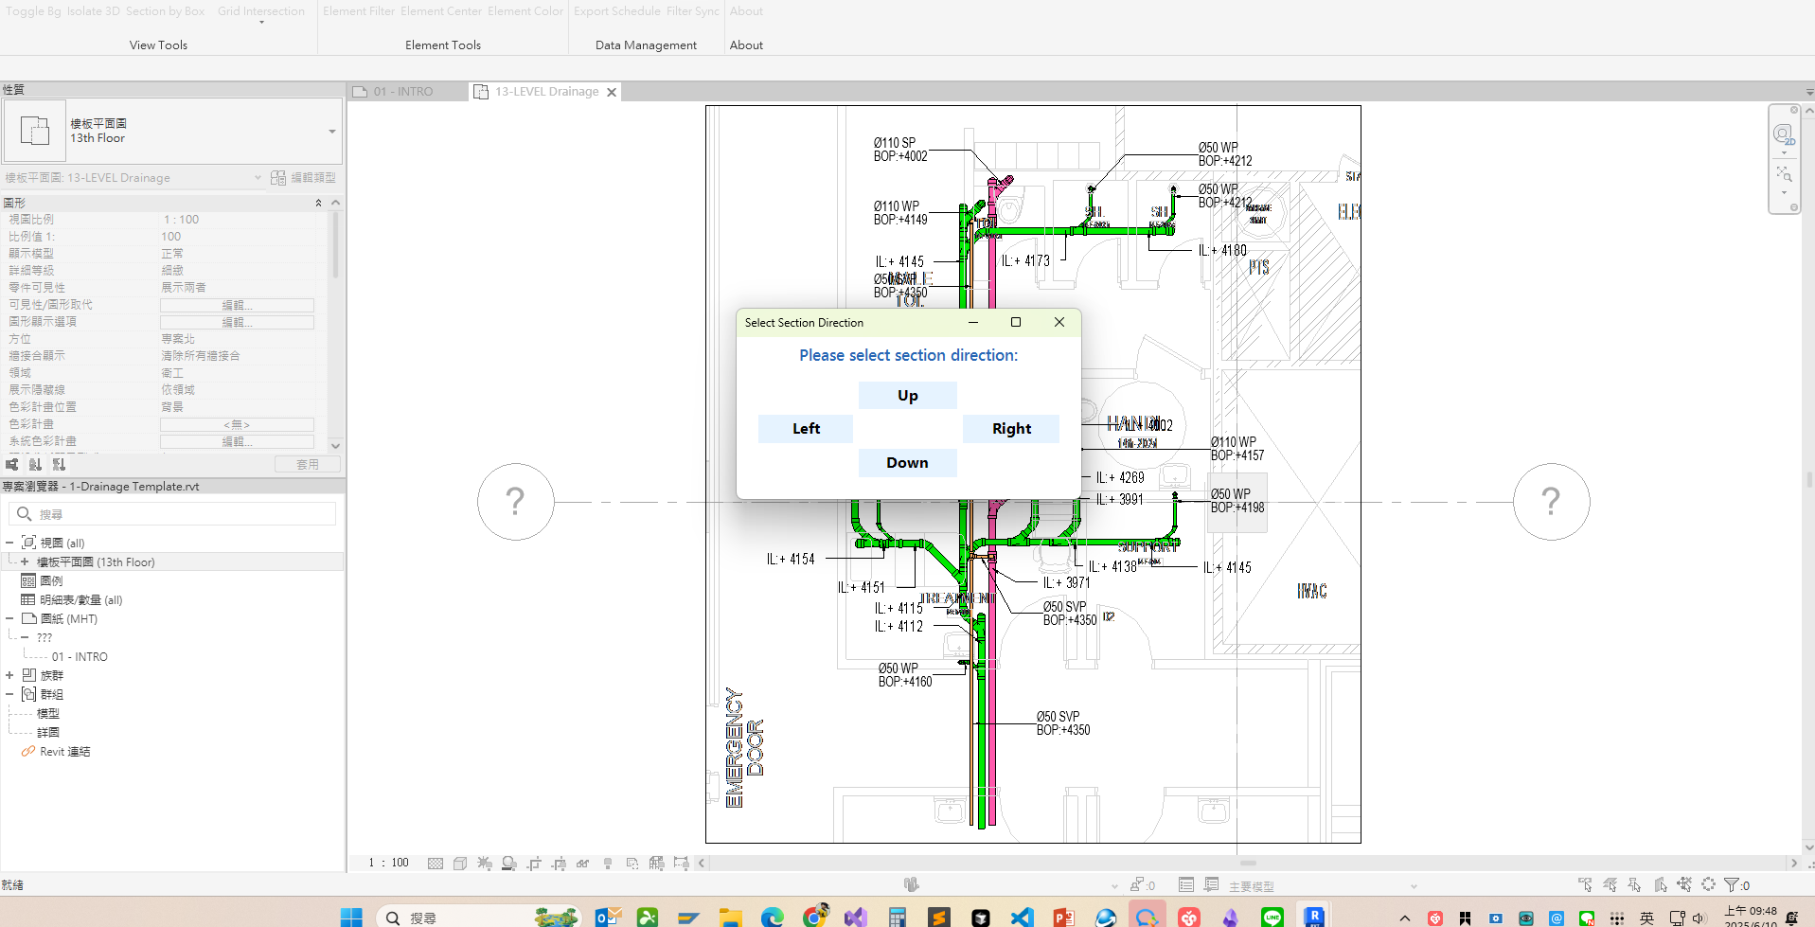Switch to the 01 - INTRO view tab
The width and height of the screenshot is (1815, 927).
click(402, 92)
